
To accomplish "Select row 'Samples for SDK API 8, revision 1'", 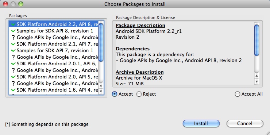I will (54, 31).
